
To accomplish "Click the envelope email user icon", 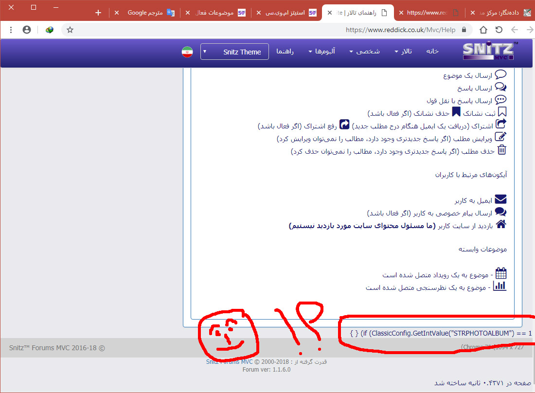I will 500,200.
